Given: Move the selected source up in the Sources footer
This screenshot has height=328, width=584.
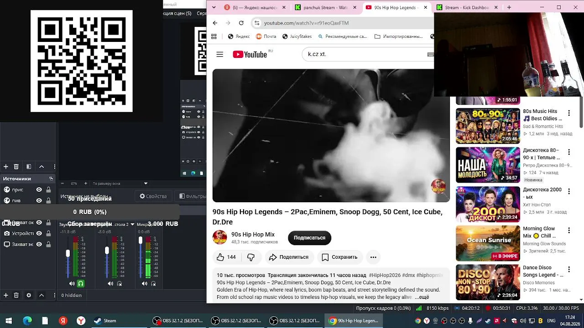Looking at the screenshot, I should click(x=42, y=295).
